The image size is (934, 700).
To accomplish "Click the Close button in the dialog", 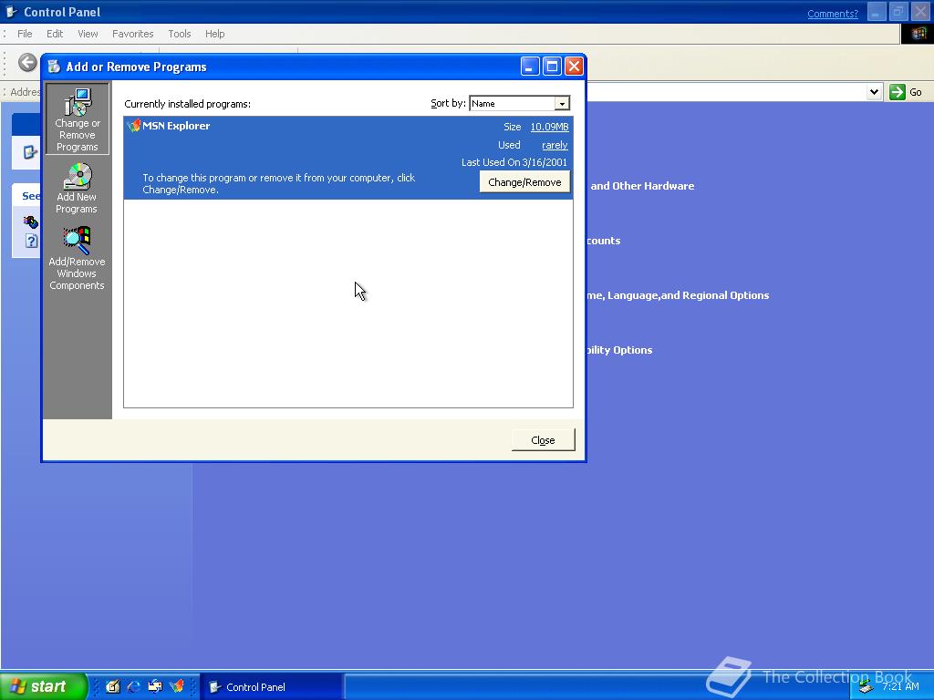I will point(544,440).
